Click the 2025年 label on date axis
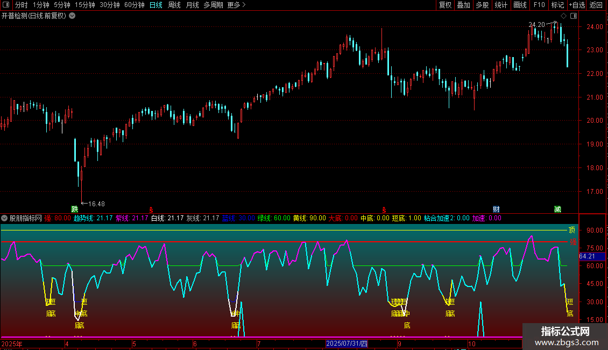The width and height of the screenshot is (608, 350). point(12,344)
